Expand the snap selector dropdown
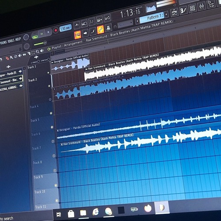The width and height of the screenshot is (221, 221). (x=125, y=24)
